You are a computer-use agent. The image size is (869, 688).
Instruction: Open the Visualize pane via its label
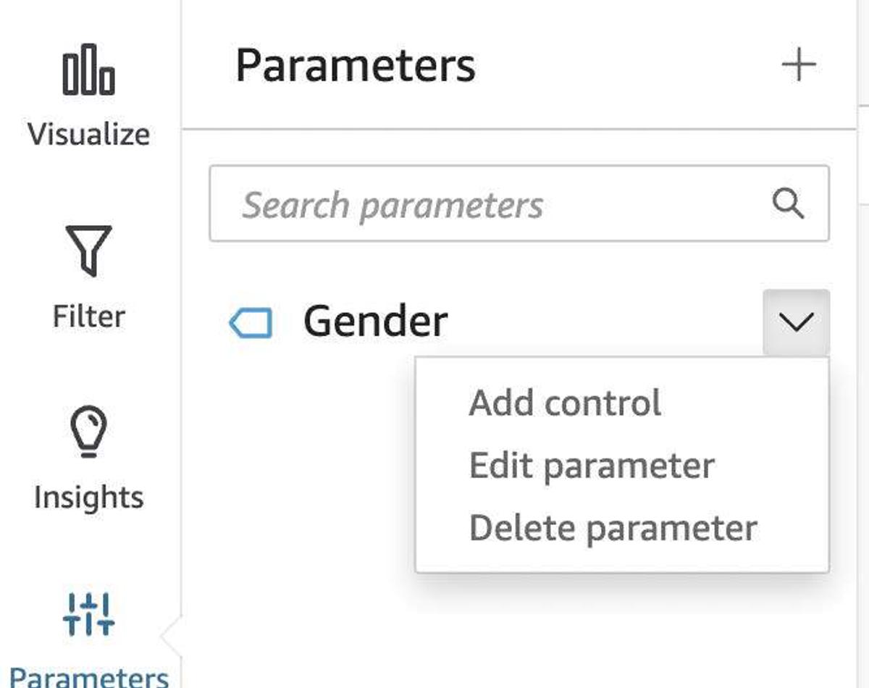88,135
